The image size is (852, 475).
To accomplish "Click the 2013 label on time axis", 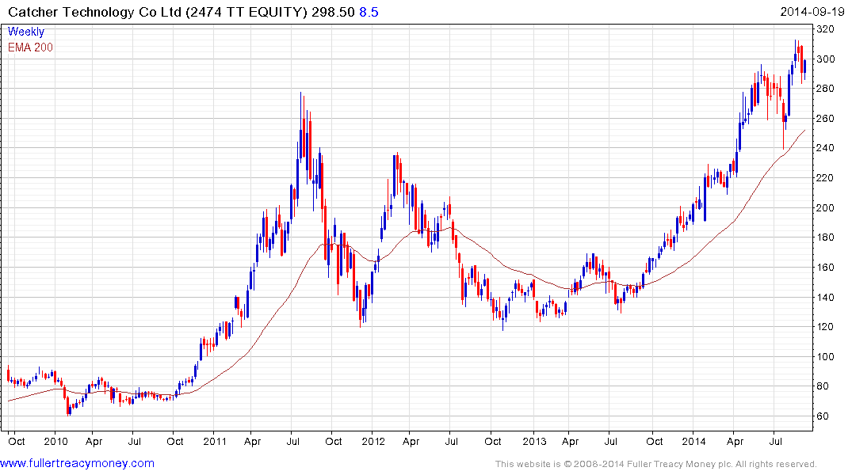I will point(534,441).
